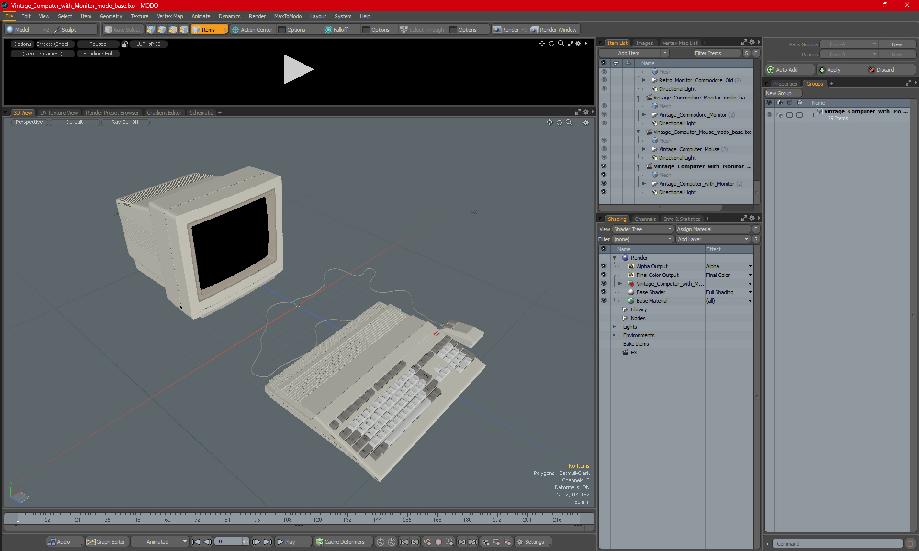
Task: Open Base Shader effect dropdown arrow
Action: 750,292
